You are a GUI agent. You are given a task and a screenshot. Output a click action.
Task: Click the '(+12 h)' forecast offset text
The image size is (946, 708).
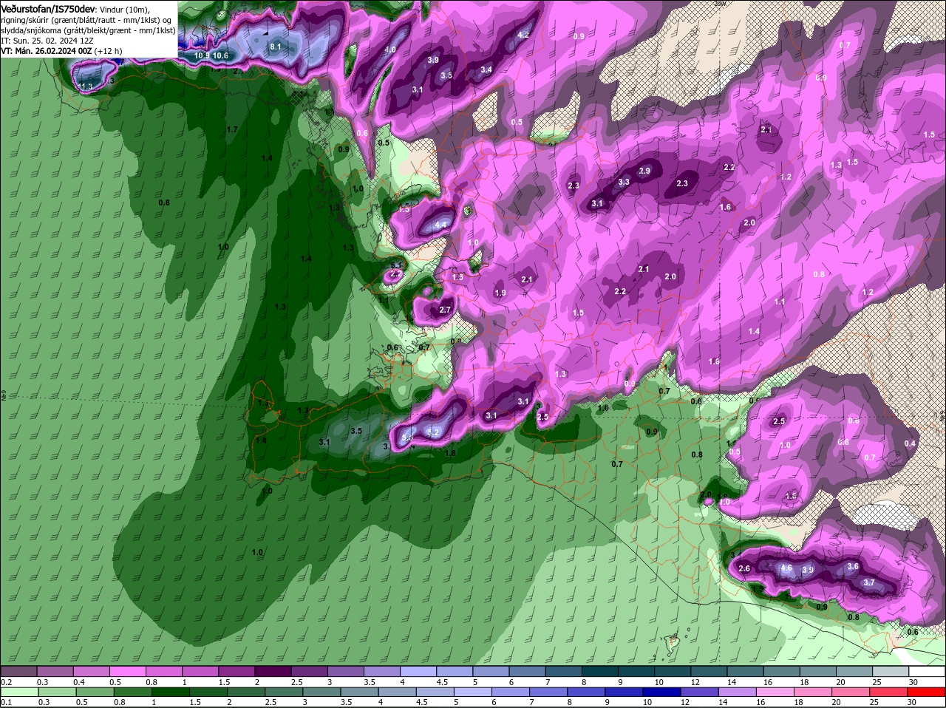[x=108, y=51]
